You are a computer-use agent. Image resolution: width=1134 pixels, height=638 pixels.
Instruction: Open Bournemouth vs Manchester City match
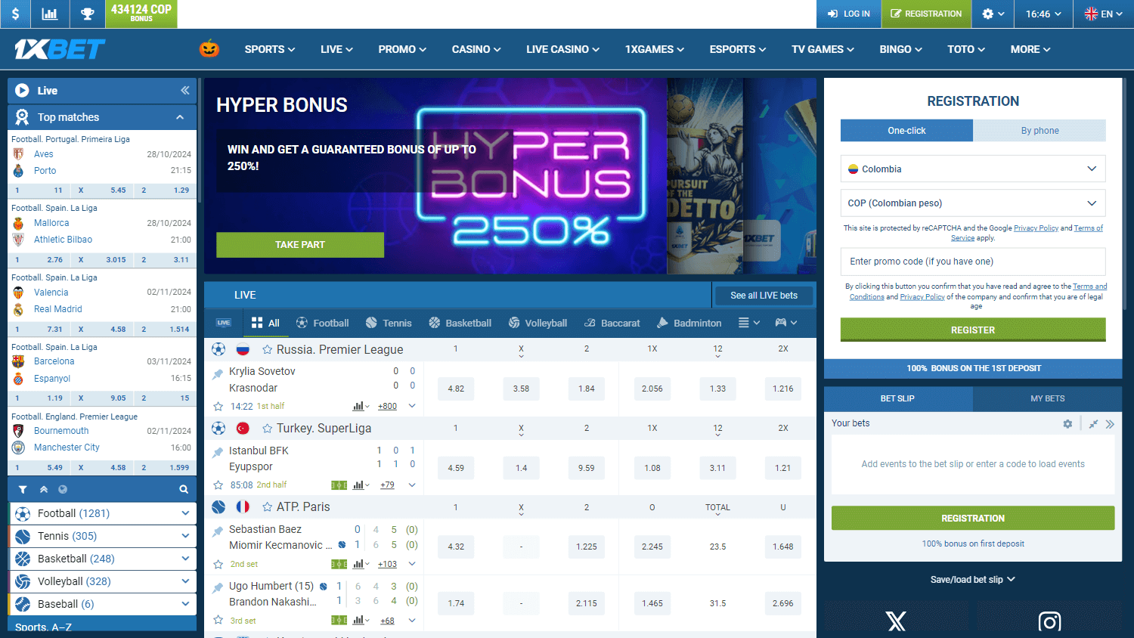pyautogui.click(x=102, y=439)
